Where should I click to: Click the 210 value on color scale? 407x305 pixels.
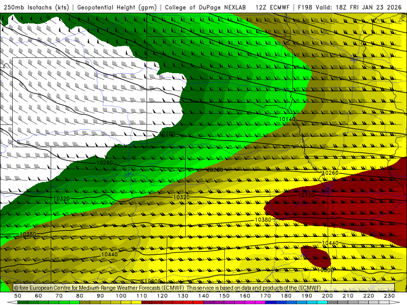[x=348, y=296]
